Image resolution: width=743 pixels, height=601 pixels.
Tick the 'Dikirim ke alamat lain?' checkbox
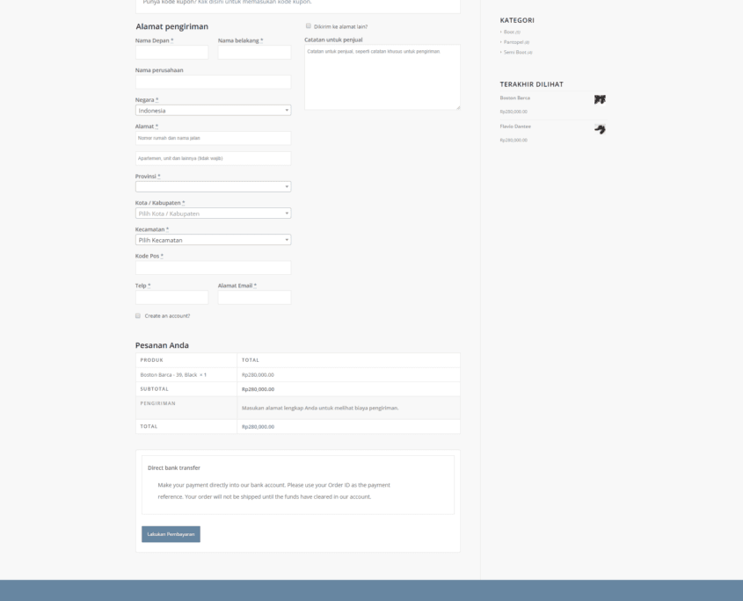tap(309, 26)
